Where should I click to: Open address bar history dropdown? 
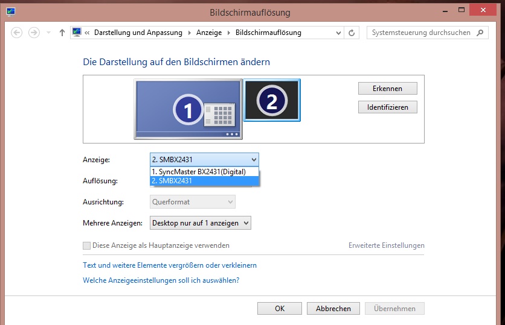(338, 33)
